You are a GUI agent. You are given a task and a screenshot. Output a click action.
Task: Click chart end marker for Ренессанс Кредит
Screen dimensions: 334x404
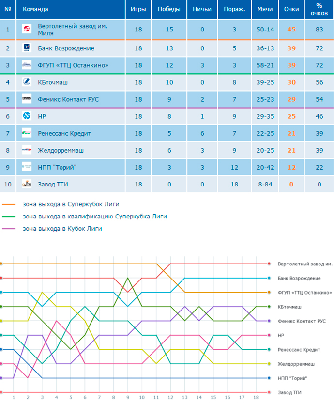click(x=269, y=350)
